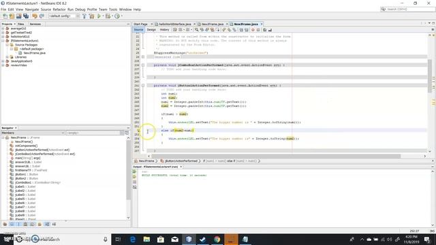Switch to History view
Viewport: 436px width, 245px height.
[164, 29]
